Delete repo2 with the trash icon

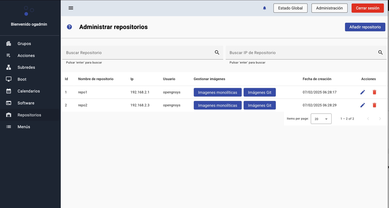pyautogui.click(x=374, y=105)
